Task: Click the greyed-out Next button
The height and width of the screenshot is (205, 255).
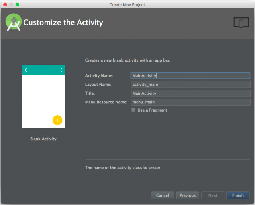Action: (x=213, y=195)
